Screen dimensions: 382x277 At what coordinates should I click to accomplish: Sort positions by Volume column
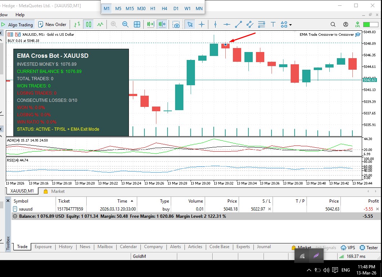[x=188, y=201]
